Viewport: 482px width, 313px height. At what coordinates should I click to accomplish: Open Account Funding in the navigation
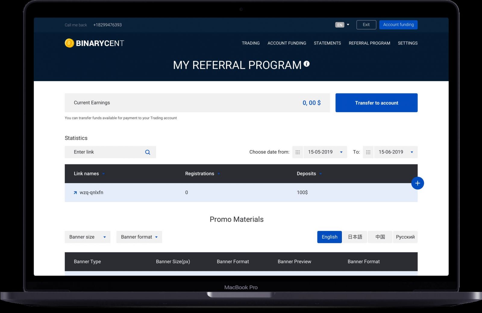(287, 43)
